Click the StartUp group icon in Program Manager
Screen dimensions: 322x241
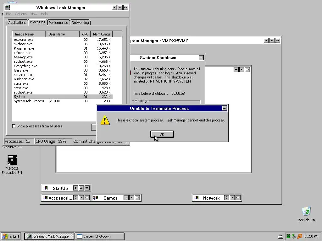45,188
